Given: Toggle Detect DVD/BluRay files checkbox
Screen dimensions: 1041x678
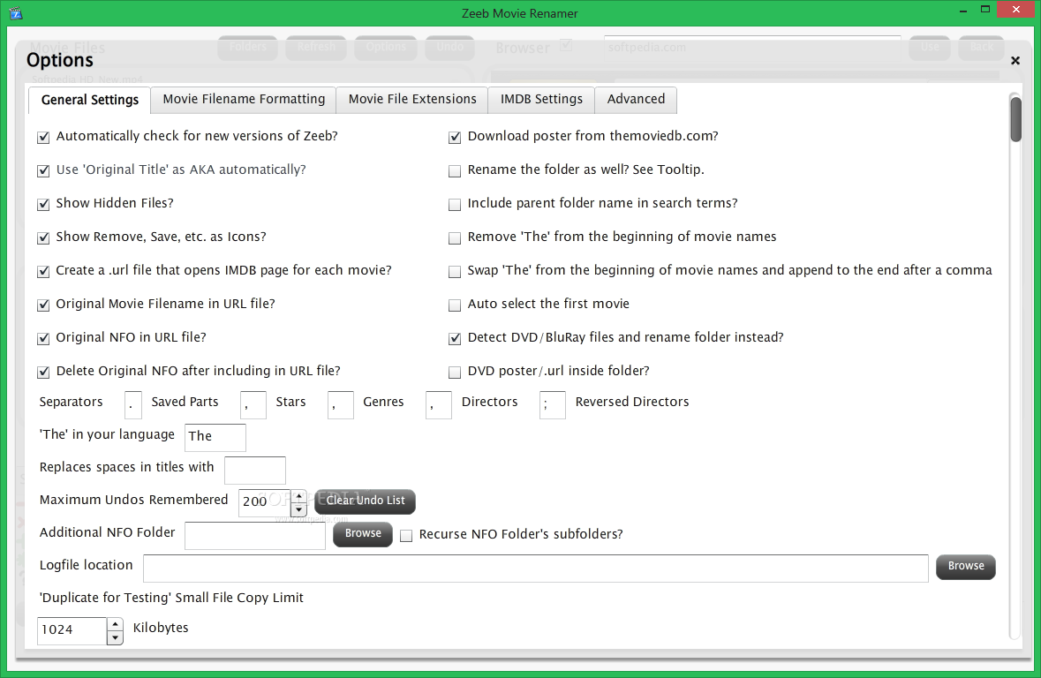Looking at the screenshot, I should pyautogui.click(x=455, y=339).
